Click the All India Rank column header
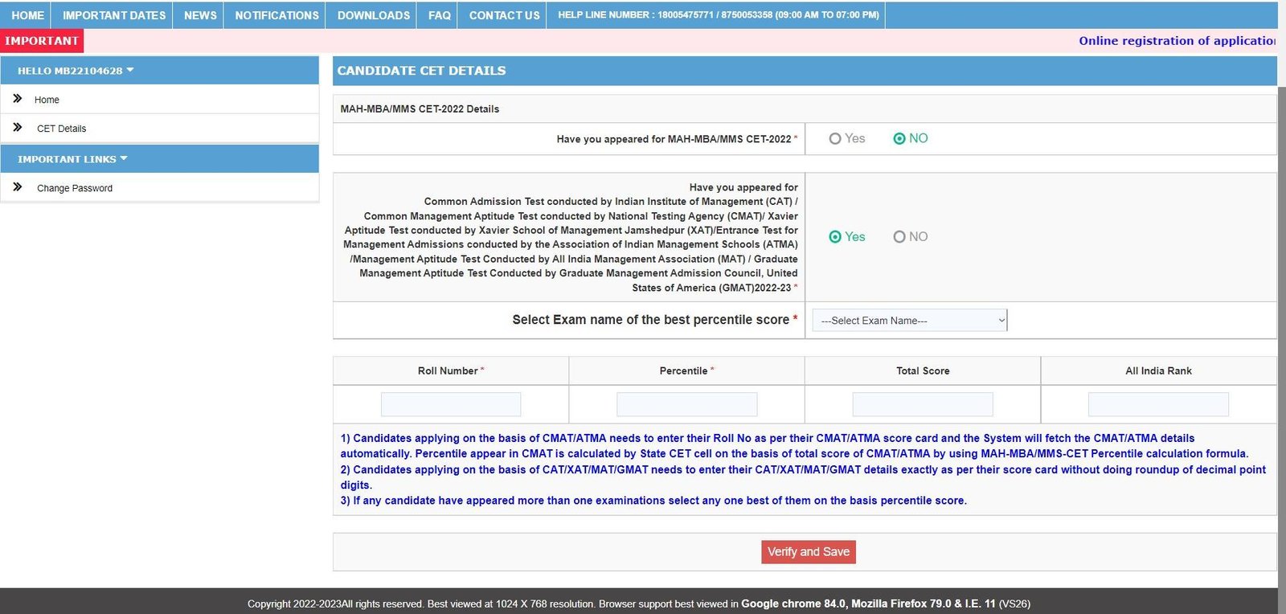1286x614 pixels. click(1158, 370)
